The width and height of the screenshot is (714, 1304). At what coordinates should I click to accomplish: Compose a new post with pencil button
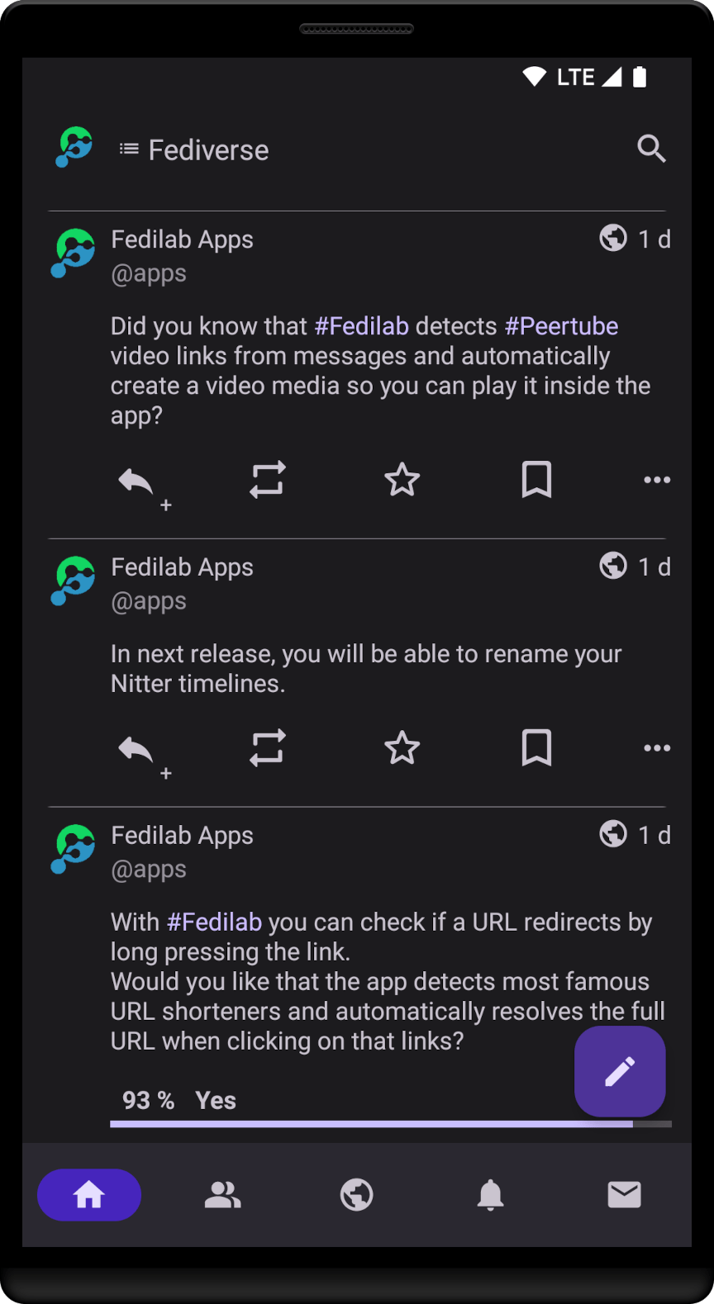click(x=620, y=1071)
